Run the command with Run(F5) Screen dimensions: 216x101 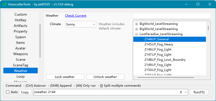199,92
